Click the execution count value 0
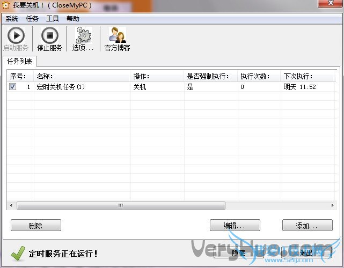Image resolution: width=344 pixels, height=268 pixels. point(242,87)
